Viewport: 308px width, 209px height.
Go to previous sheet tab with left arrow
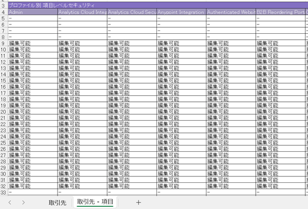(10, 202)
